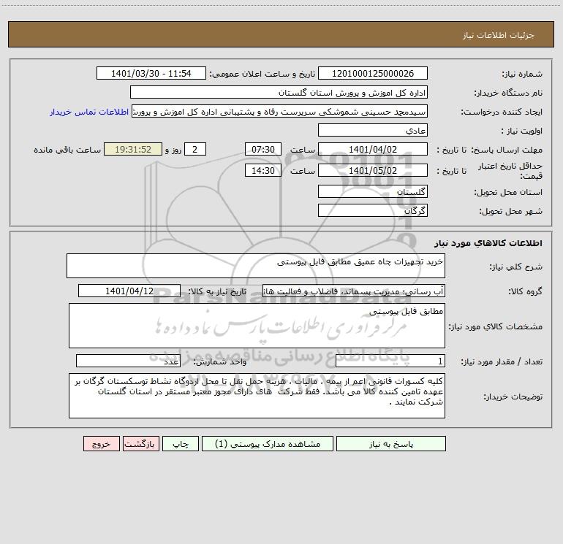Click the delivery city field گرگان
Image resolution: width=563 pixels, height=544 pixels.
click(373, 211)
